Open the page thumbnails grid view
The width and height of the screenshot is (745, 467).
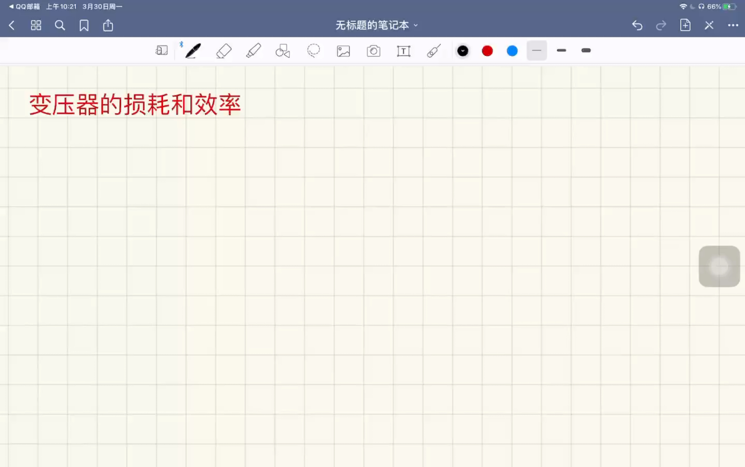pyautogui.click(x=36, y=25)
